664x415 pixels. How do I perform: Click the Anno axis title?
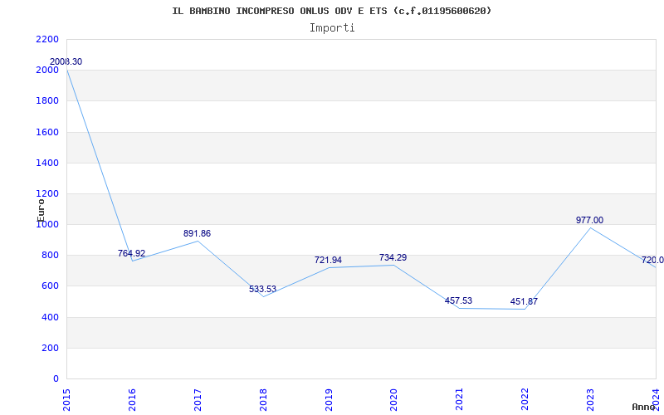(643, 407)
